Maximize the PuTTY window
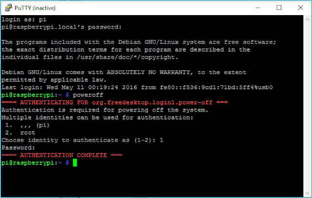This screenshot has width=312, height=198. coord(279,7)
